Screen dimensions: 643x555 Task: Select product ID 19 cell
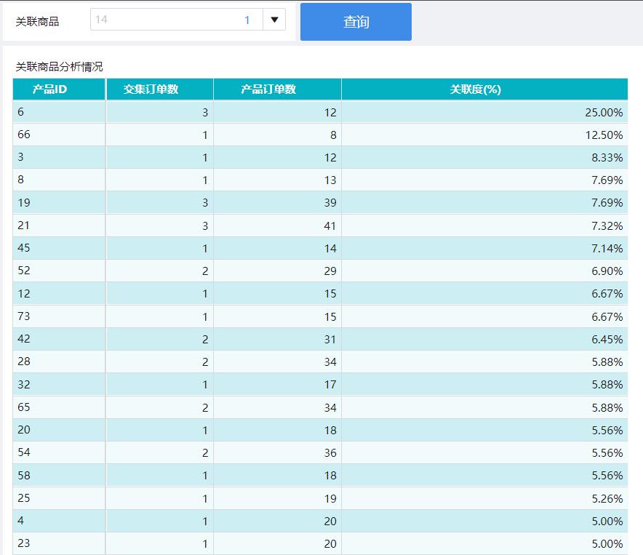59,203
